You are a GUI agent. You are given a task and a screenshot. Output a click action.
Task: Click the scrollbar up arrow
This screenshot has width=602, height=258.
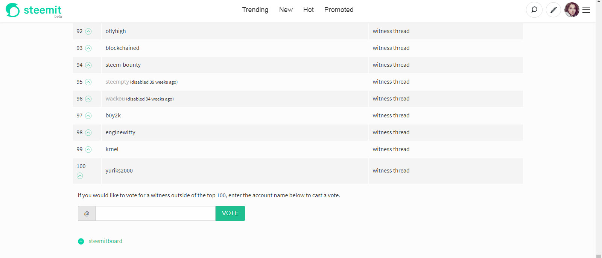click(599, 1)
